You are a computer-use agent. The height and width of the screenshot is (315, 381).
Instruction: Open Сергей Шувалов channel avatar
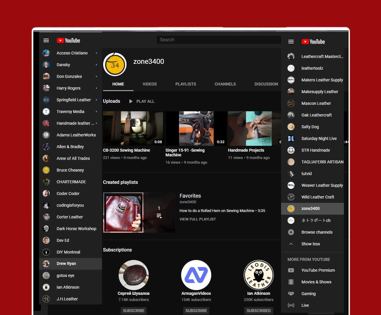tap(134, 275)
